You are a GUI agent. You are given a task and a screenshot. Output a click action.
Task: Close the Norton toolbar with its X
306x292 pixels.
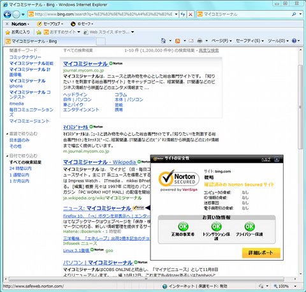[7, 24]
